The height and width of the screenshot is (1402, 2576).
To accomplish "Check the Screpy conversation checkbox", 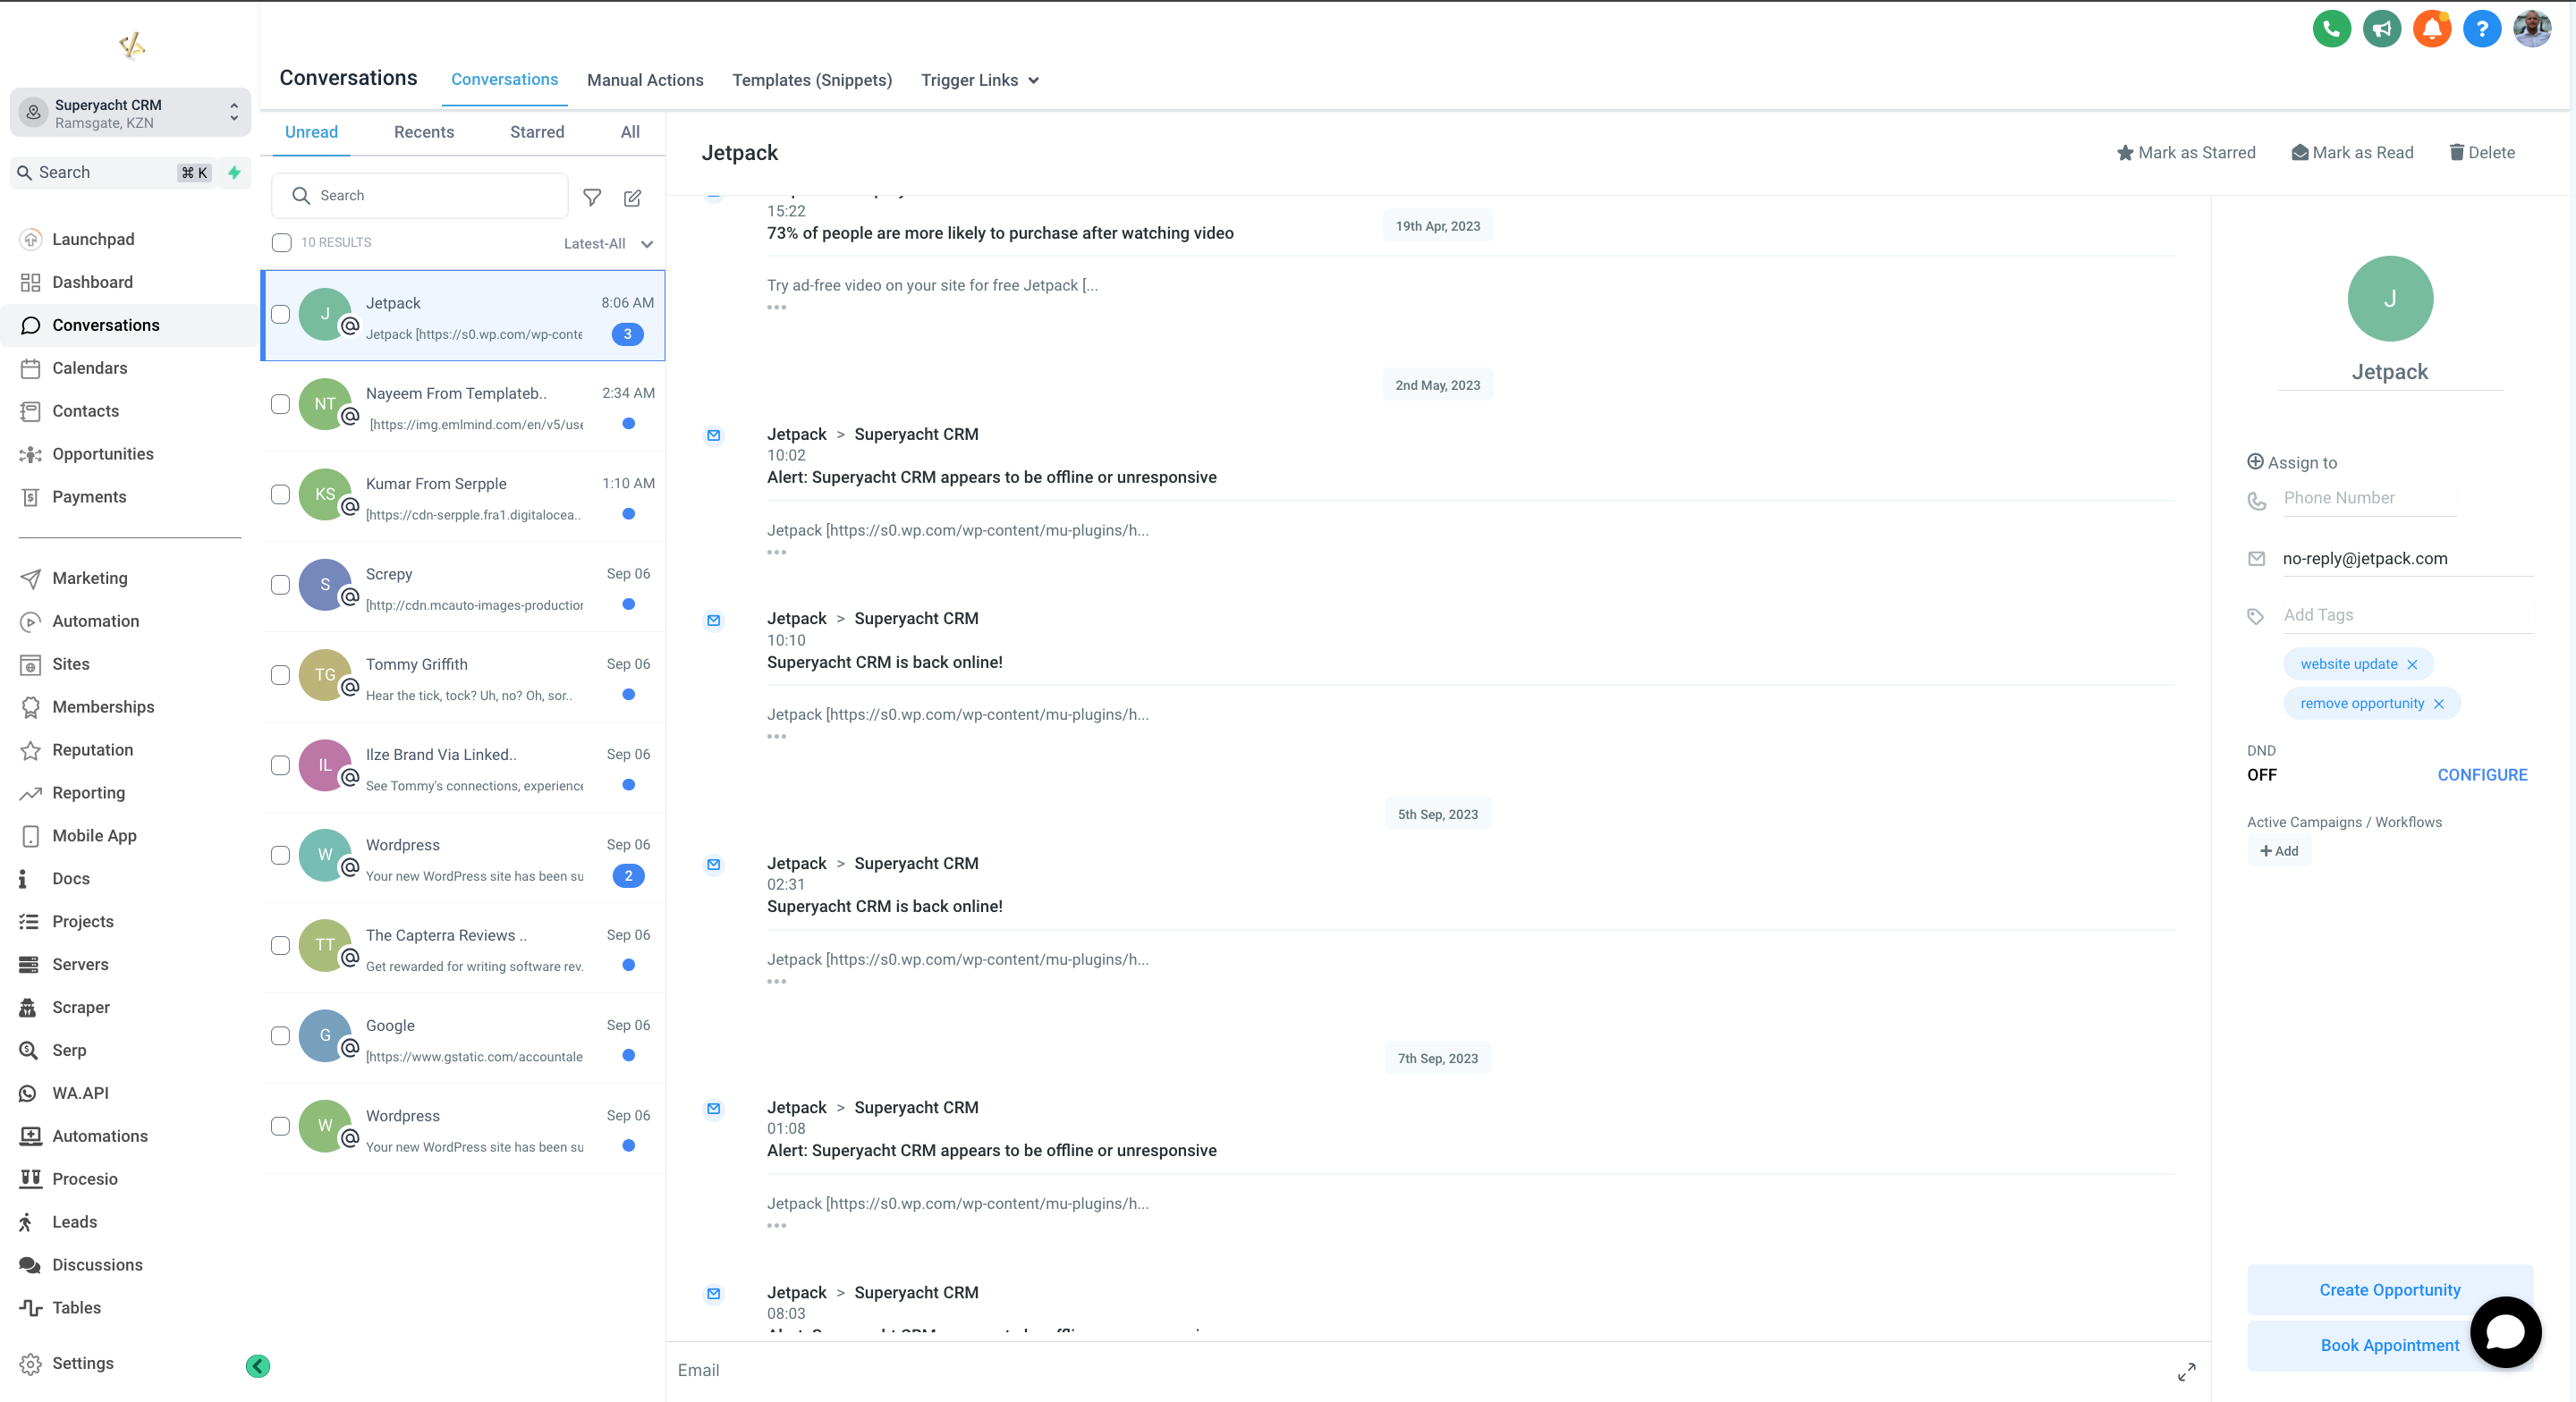I will point(281,585).
